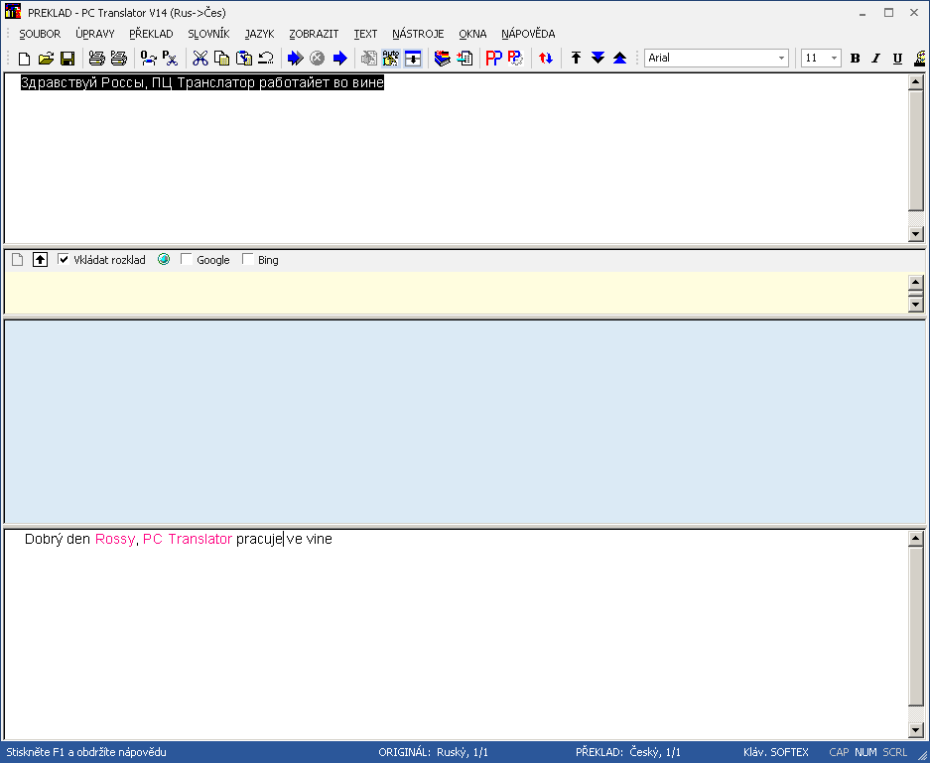930x763 pixels.
Task: Open the ÚPRAVY menu
Action: coord(95,34)
